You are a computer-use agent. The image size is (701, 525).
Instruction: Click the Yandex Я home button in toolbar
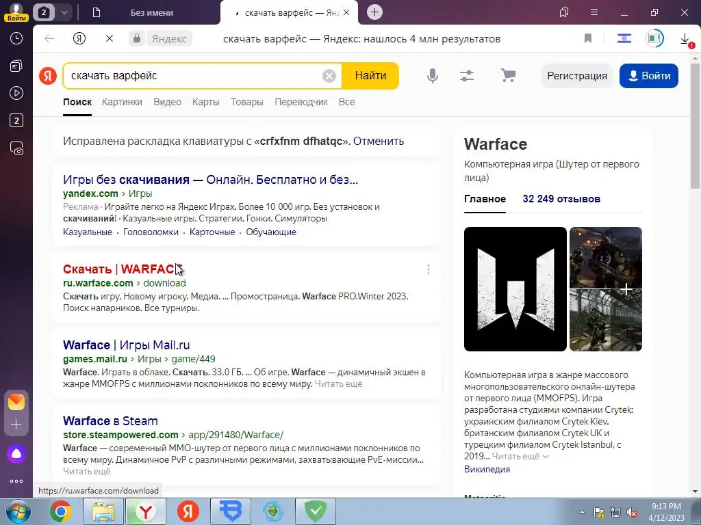pos(79,38)
